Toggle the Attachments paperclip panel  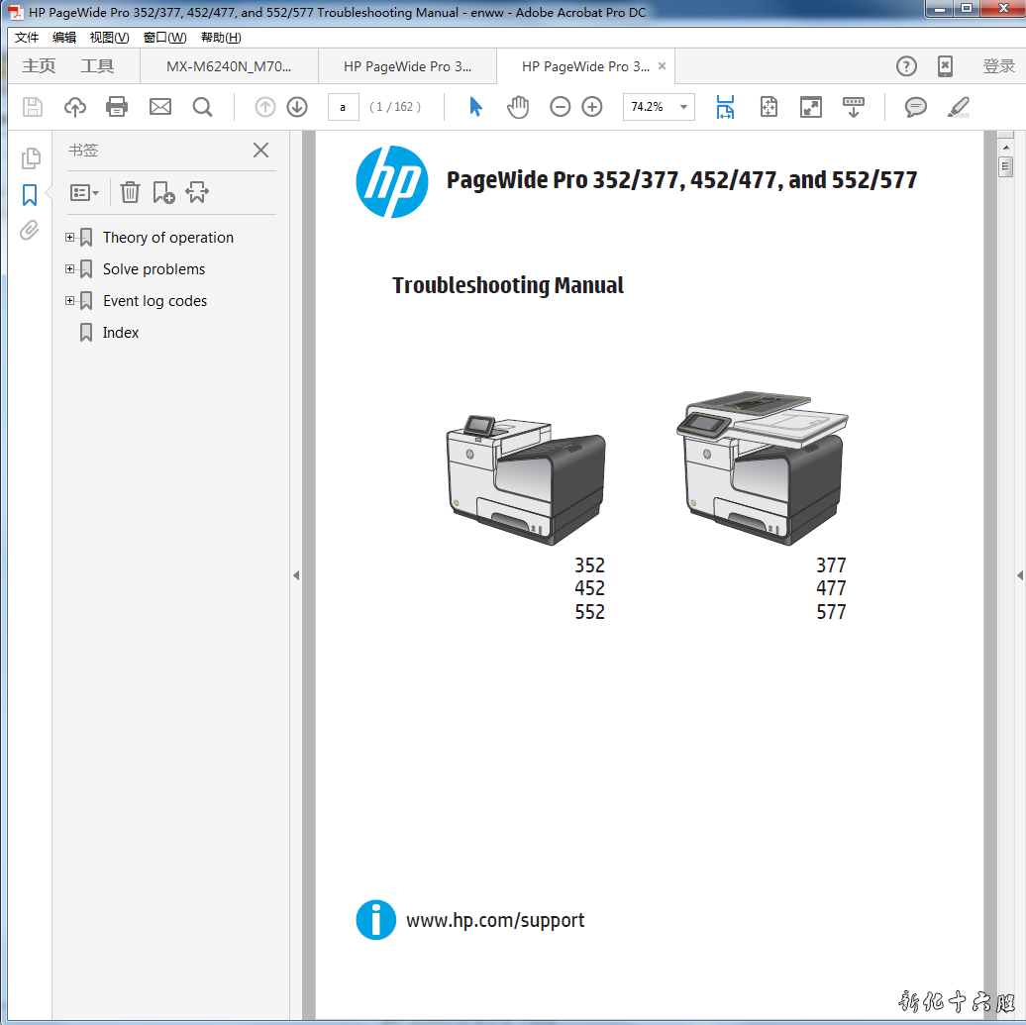tap(30, 231)
